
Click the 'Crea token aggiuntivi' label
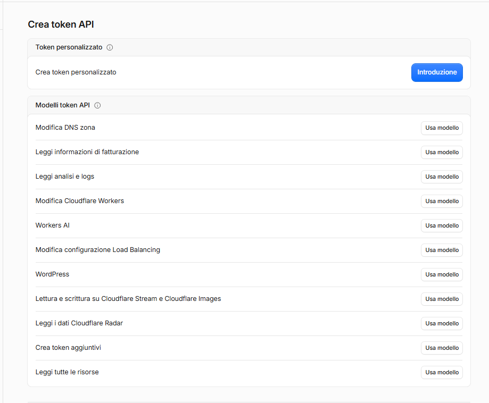[68, 348]
